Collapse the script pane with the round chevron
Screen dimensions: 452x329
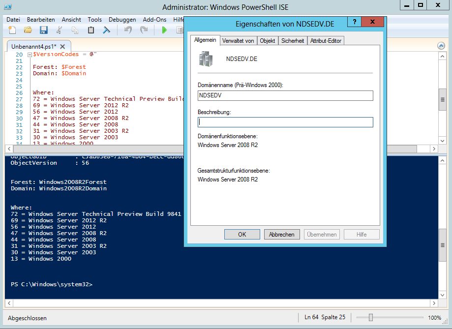point(441,46)
